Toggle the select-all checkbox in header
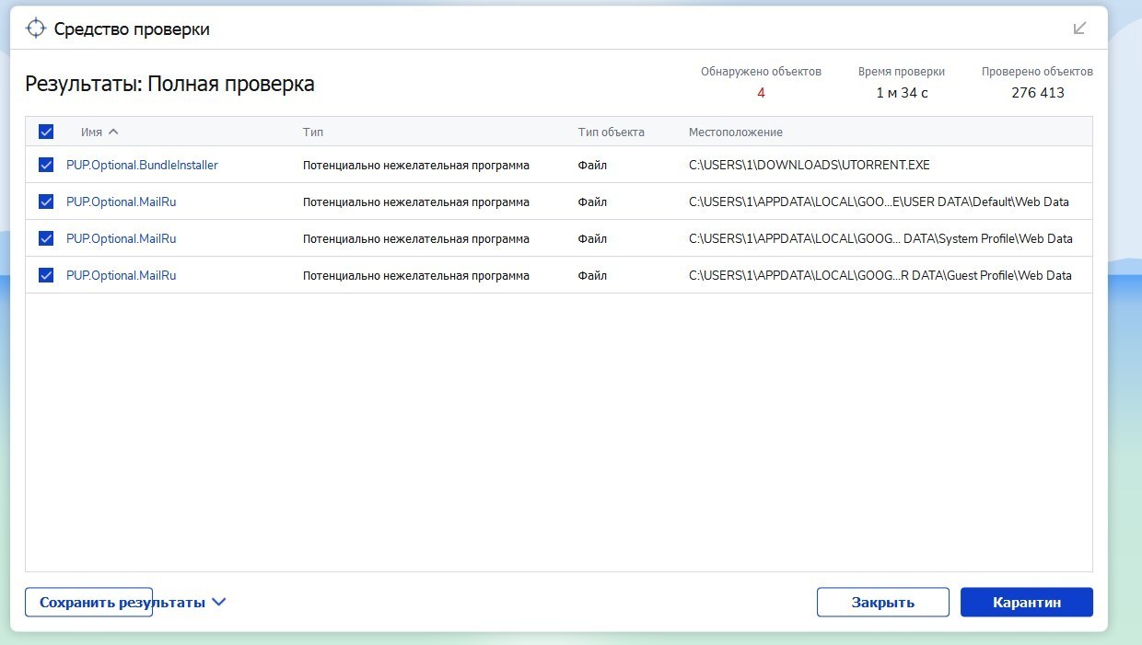 coord(46,132)
